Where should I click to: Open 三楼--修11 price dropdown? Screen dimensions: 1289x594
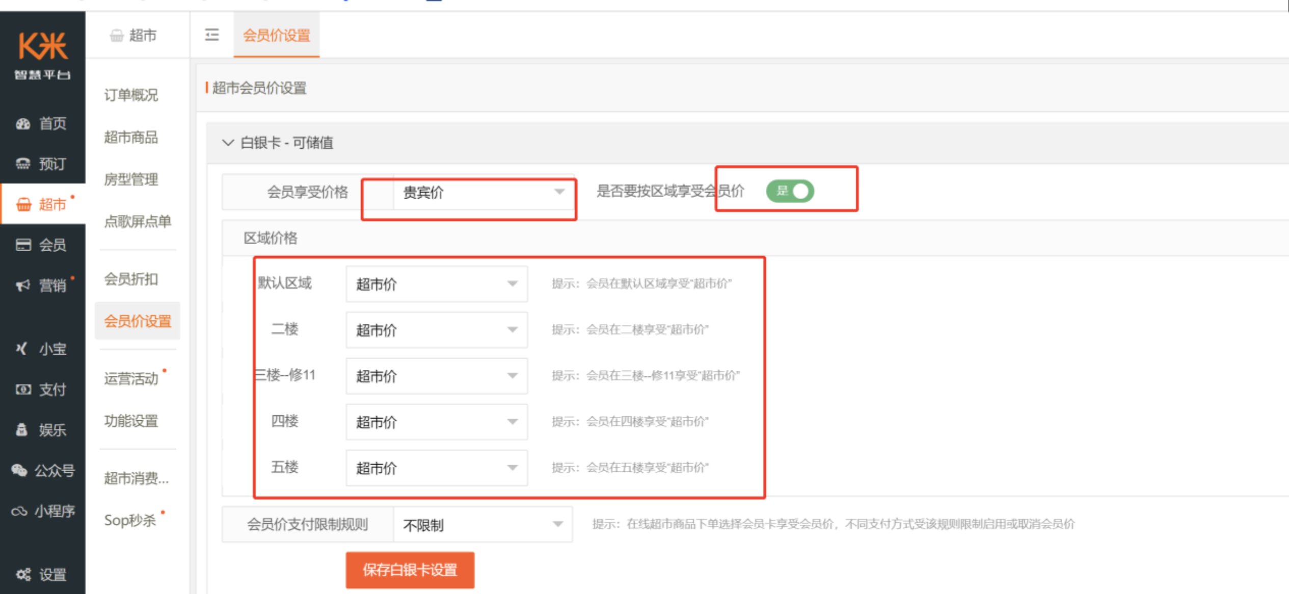click(437, 376)
